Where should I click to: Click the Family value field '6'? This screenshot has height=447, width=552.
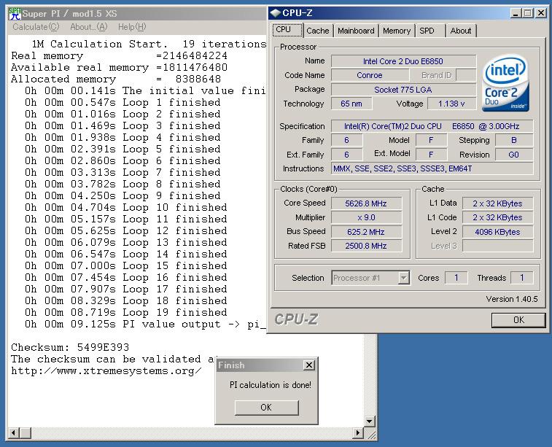pos(347,140)
